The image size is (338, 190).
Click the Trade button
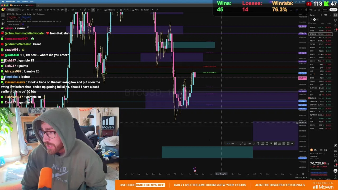[325, 10]
